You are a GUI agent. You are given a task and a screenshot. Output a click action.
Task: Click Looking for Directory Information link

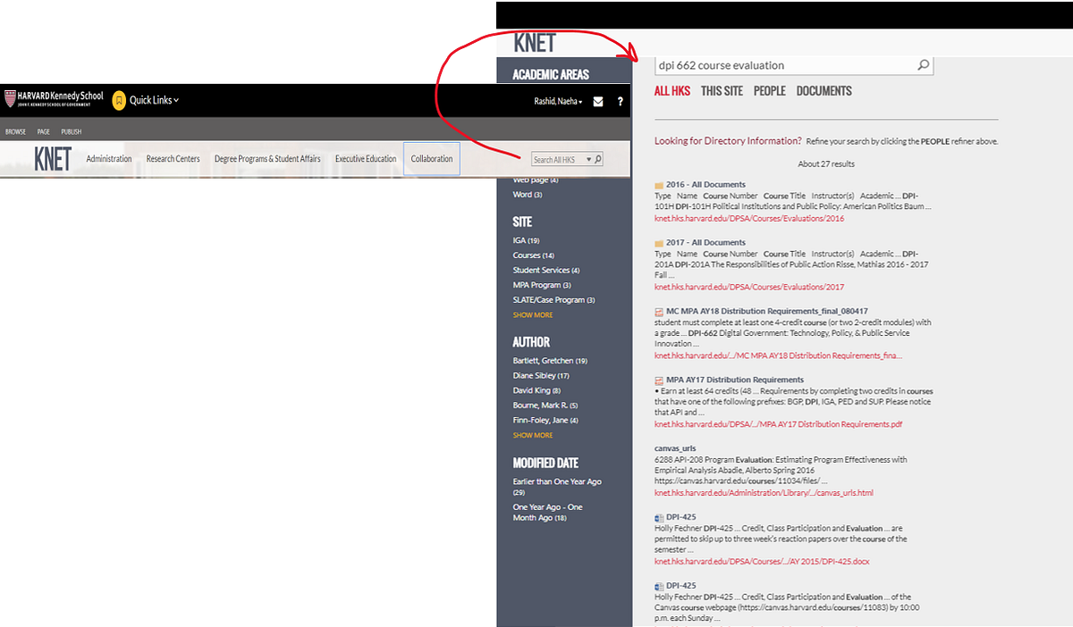tap(728, 141)
